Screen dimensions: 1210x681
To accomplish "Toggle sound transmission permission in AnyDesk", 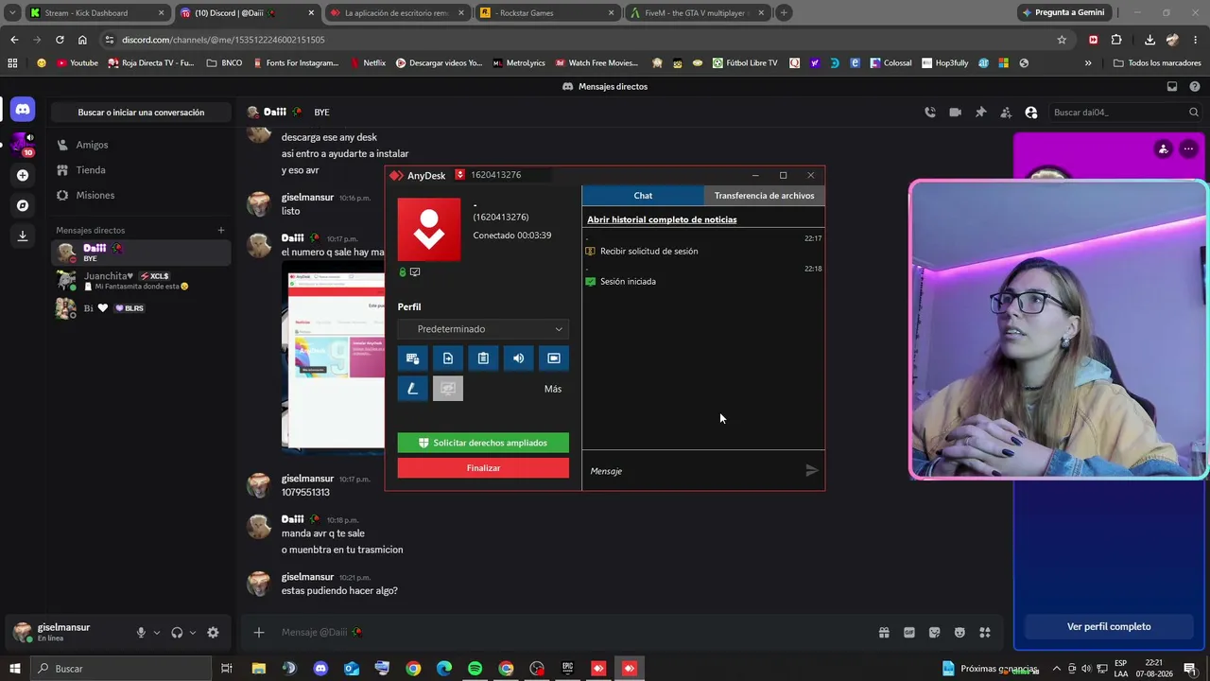I will (x=518, y=358).
